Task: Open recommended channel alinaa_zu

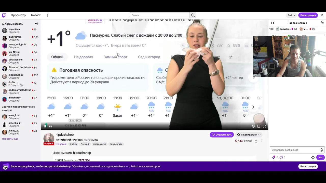Action: 20,132
